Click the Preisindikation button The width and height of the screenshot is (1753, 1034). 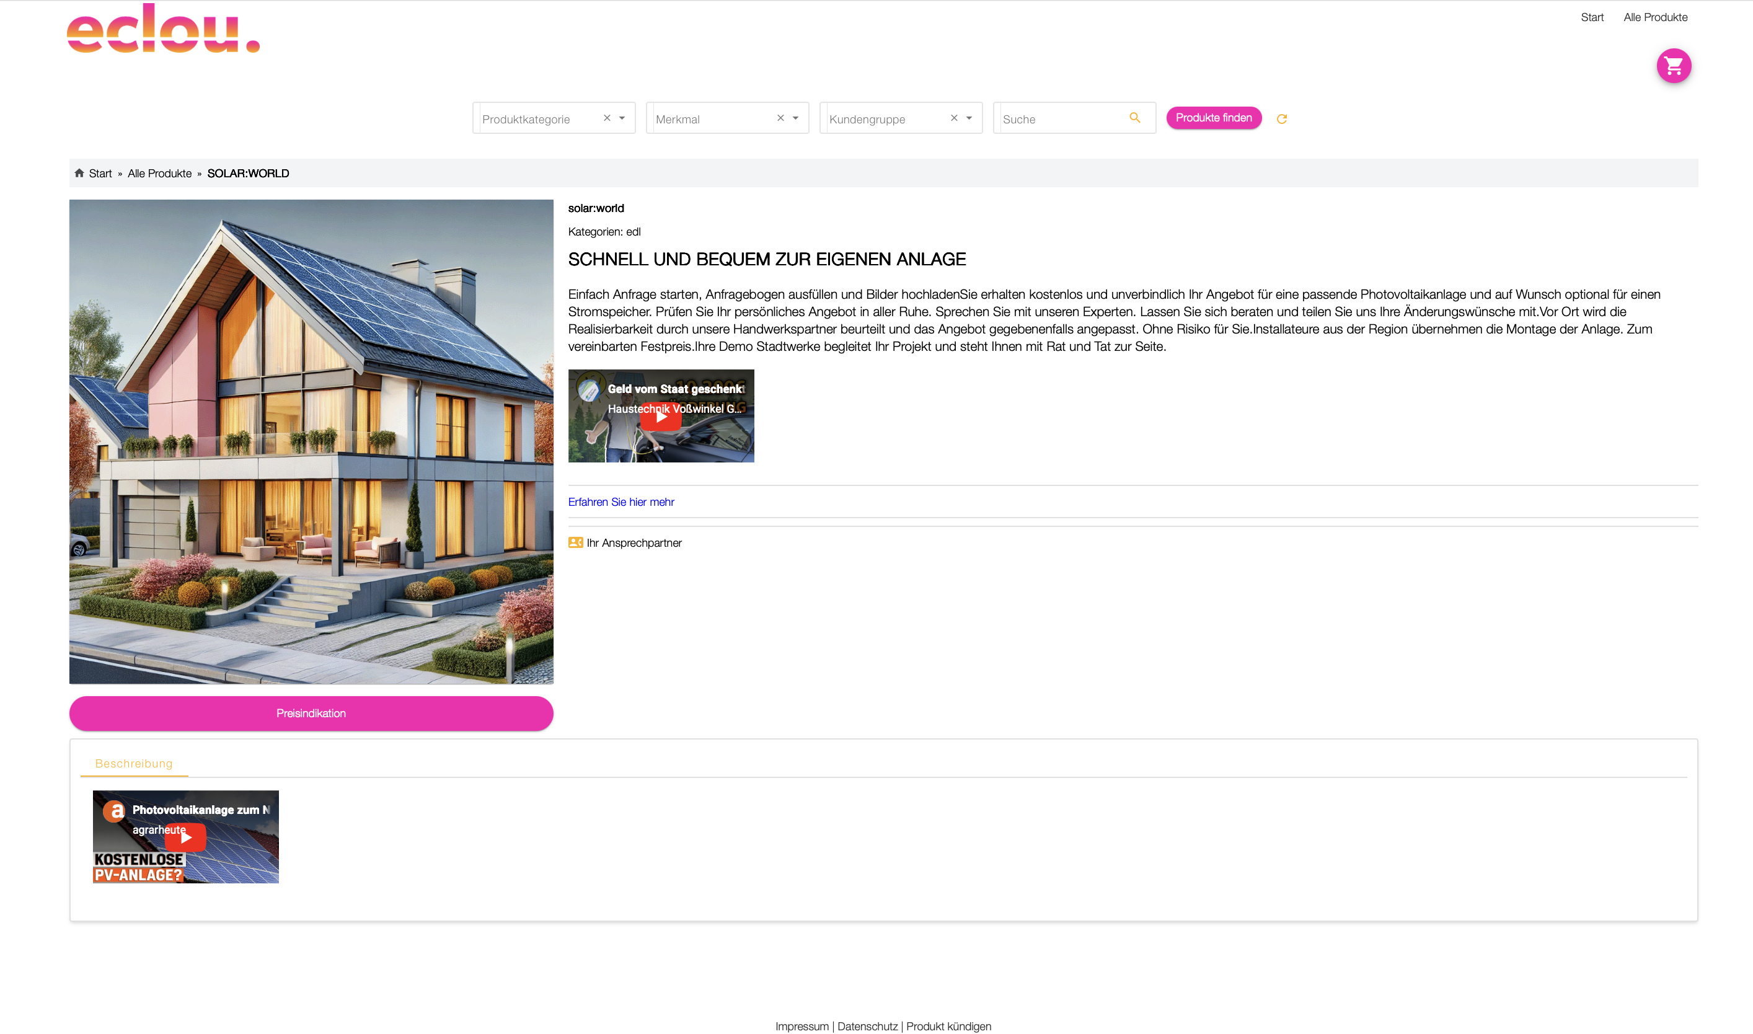coord(311,713)
